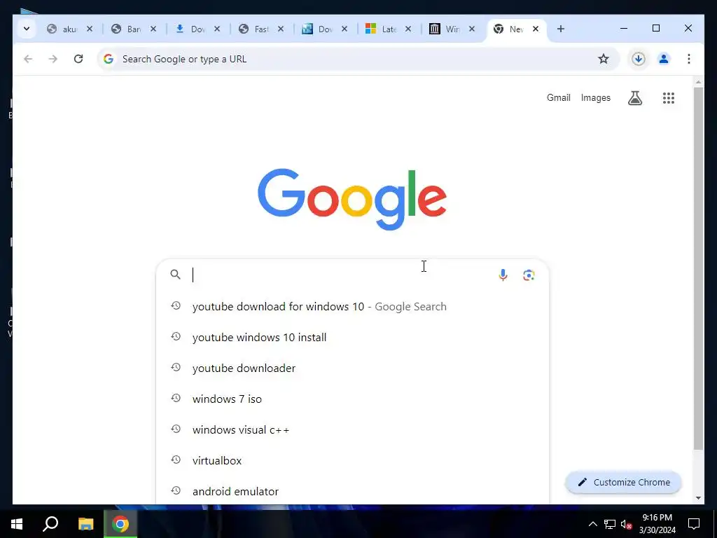Screen dimensions: 717x538
Task: Close the New Tab tab
Action: pyautogui.click(x=536, y=29)
